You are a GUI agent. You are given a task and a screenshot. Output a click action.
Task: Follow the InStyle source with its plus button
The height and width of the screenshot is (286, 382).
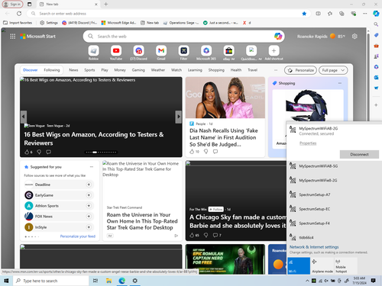[x=89, y=227]
